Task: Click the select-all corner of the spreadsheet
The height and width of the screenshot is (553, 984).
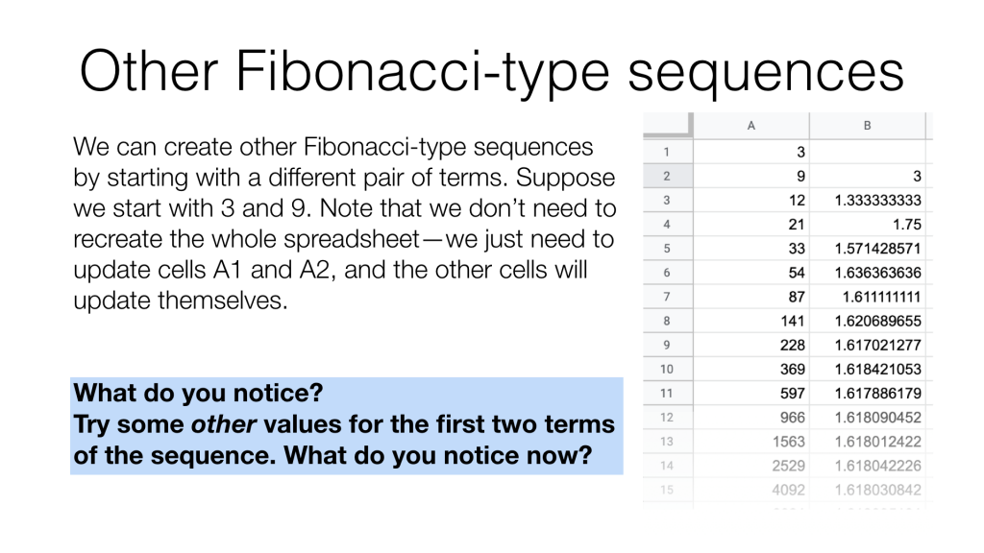Action: pyautogui.click(x=668, y=126)
